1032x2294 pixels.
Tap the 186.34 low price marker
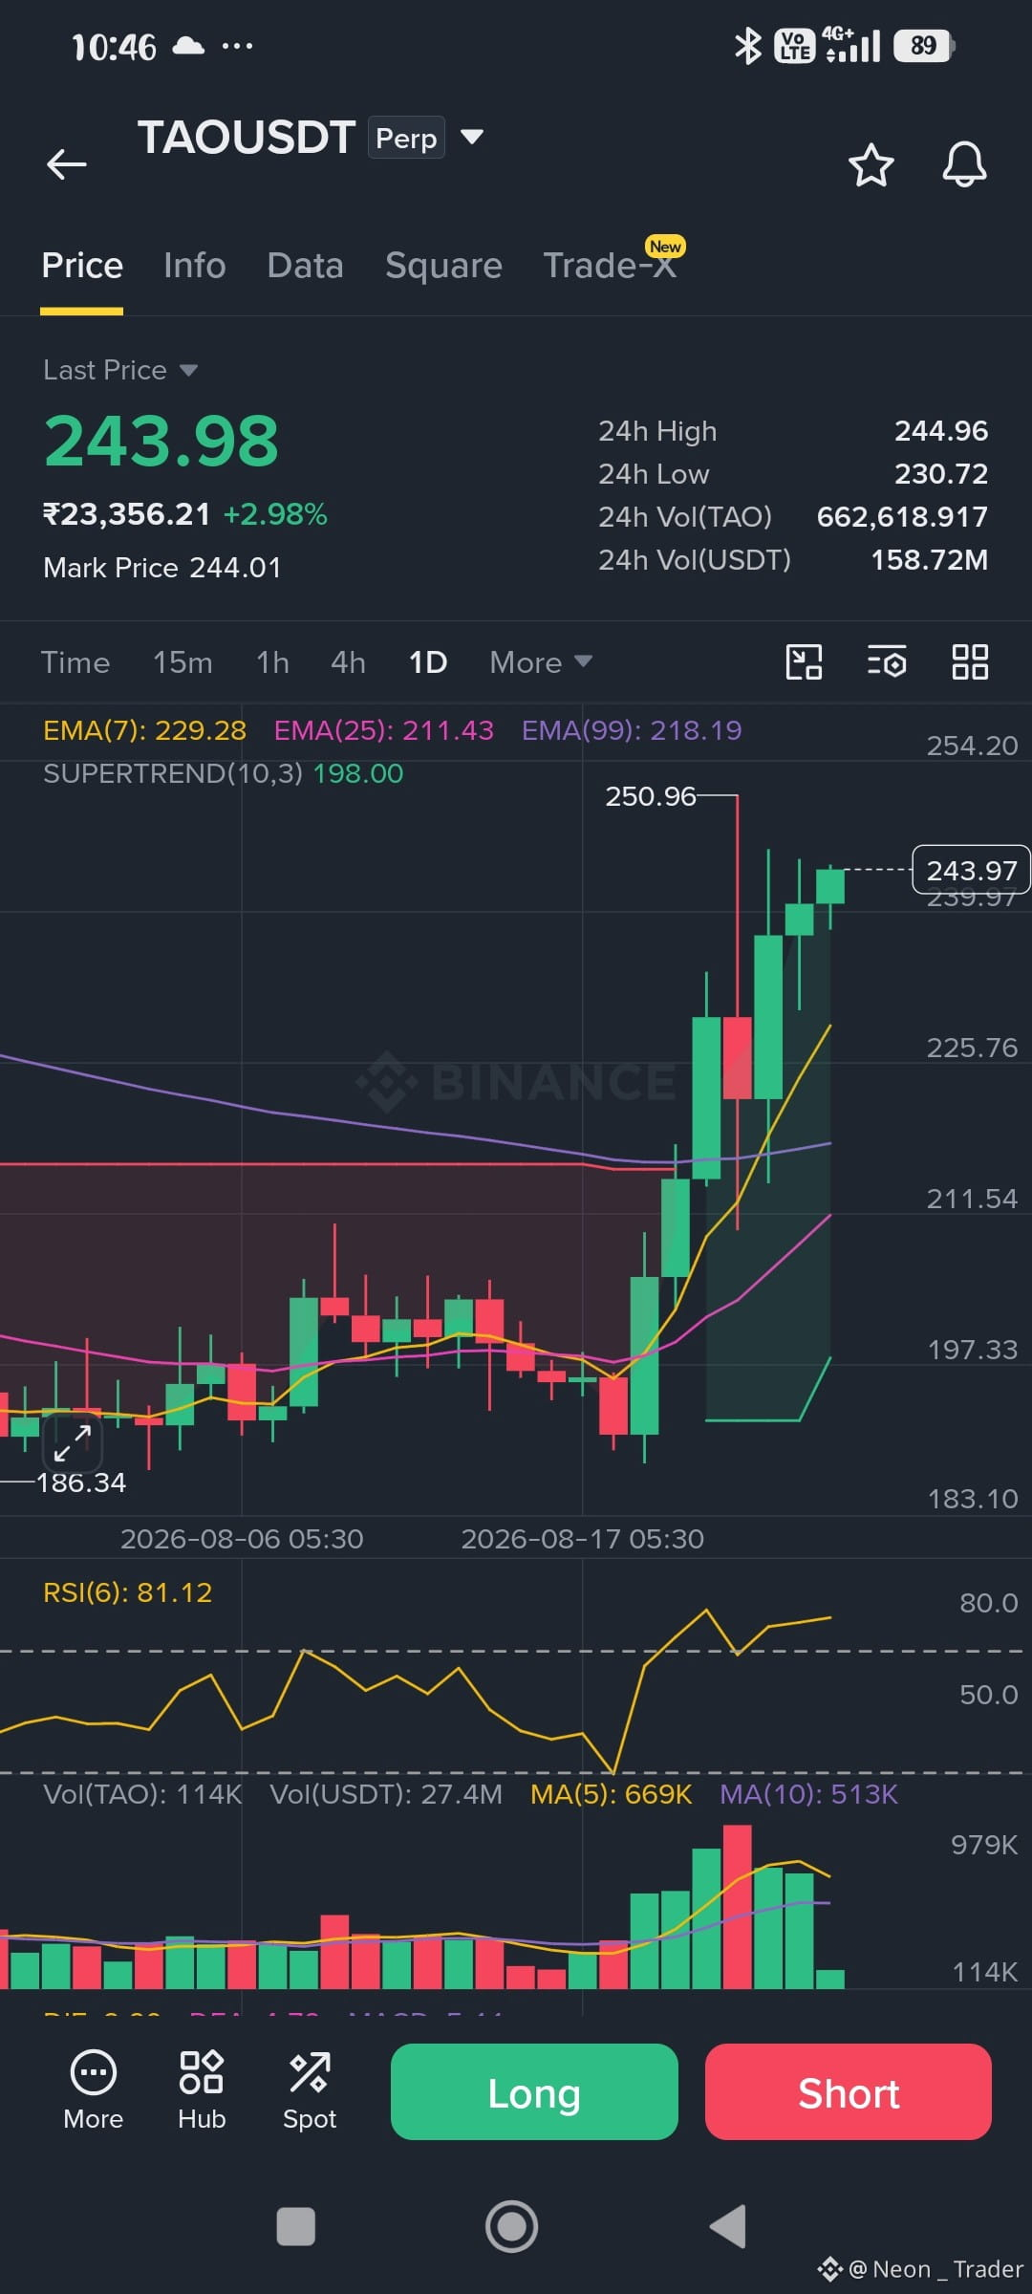(x=81, y=1482)
